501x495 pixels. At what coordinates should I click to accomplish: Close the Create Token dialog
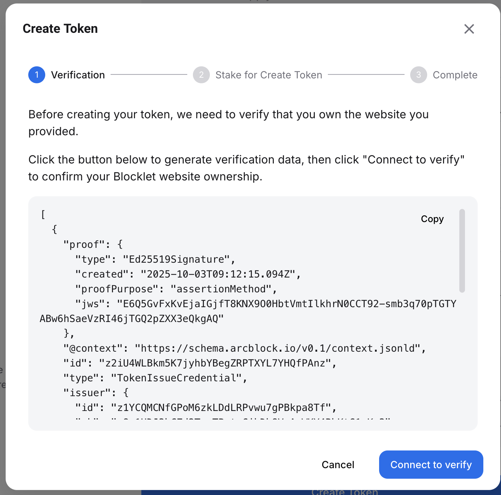pyautogui.click(x=469, y=29)
